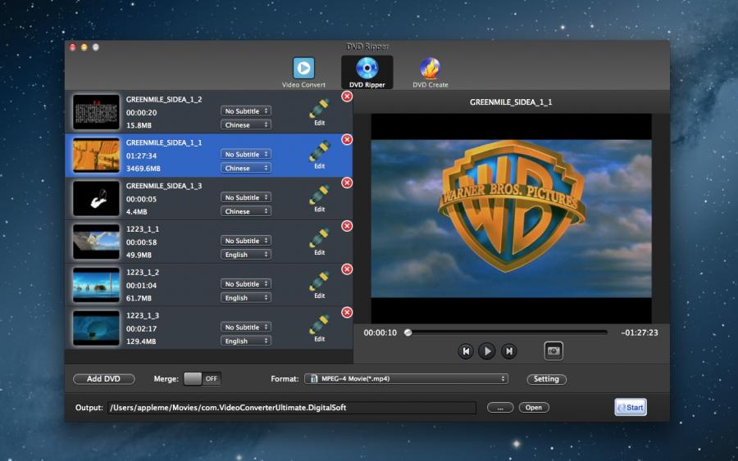Switch to Video Convert mode
The height and width of the screenshot is (461, 738).
[303, 72]
